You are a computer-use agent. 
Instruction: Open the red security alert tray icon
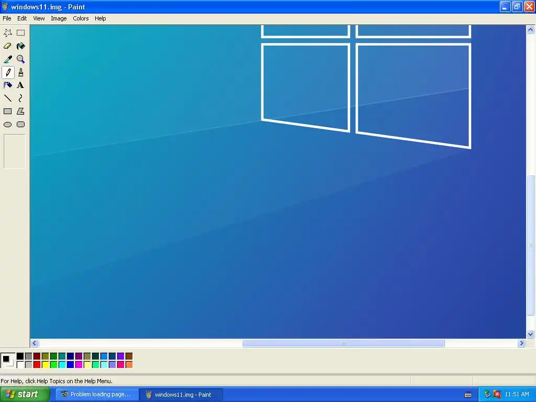pyautogui.click(x=497, y=395)
